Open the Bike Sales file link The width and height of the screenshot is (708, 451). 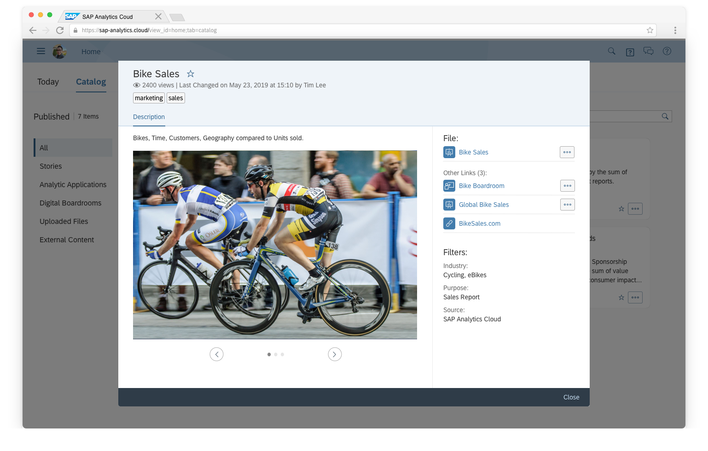[x=473, y=152]
